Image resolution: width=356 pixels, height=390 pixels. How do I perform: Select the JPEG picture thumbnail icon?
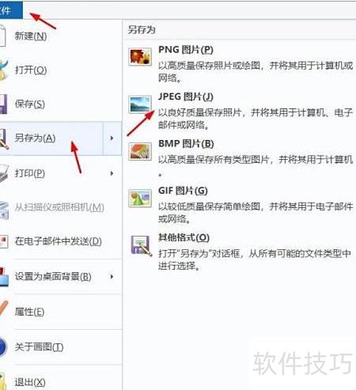[x=140, y=104]
